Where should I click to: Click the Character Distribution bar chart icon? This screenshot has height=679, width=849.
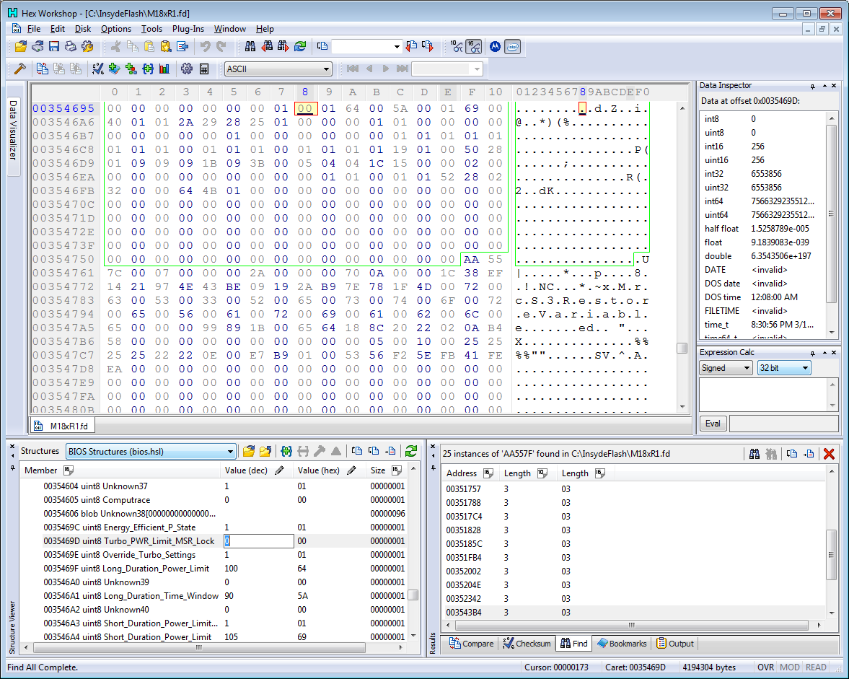coord(164,69)
